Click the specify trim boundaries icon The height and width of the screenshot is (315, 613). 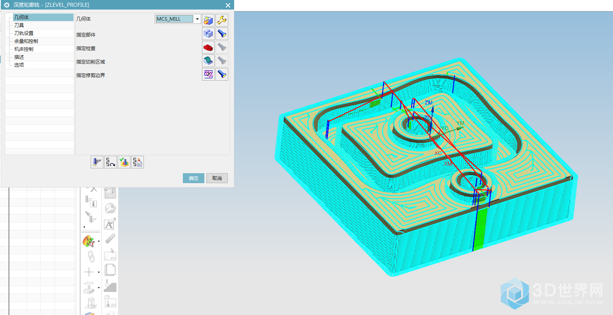tap(208, 74)
